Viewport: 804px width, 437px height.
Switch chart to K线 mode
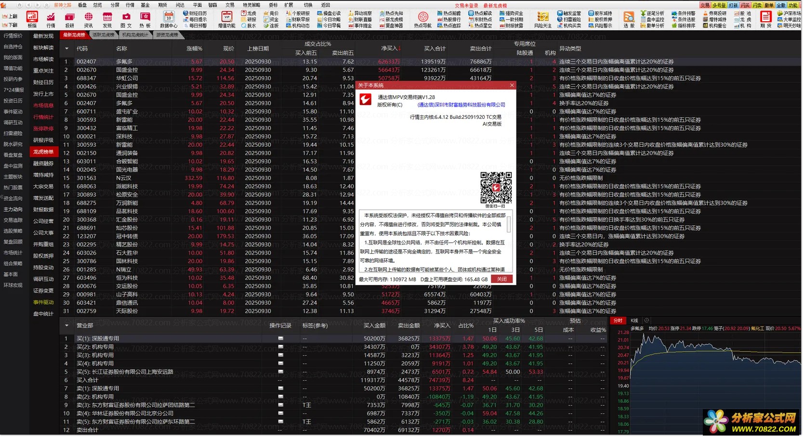634,321
